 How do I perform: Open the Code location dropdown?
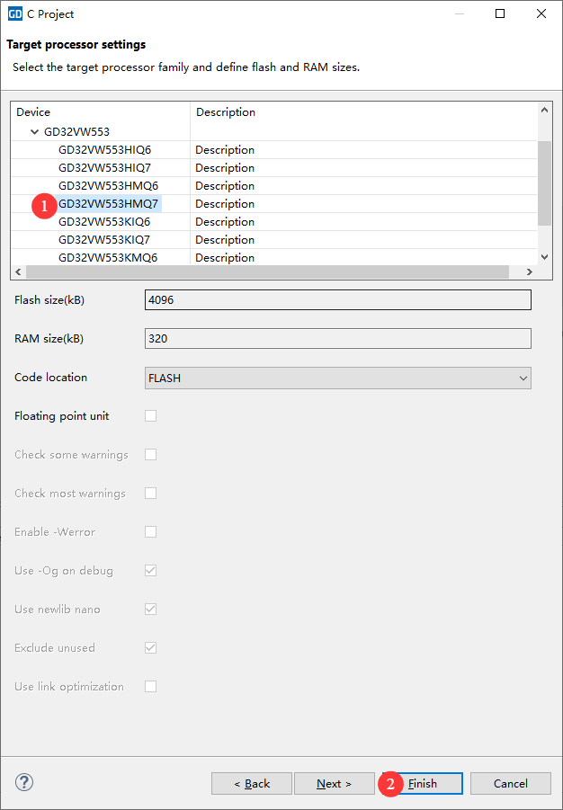[x=337, y=378]
